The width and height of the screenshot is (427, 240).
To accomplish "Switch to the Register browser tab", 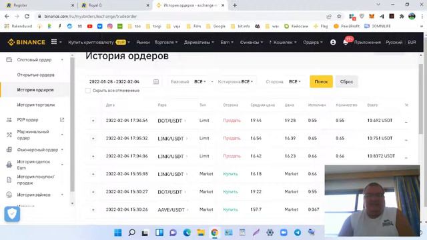I will point(39,5).
